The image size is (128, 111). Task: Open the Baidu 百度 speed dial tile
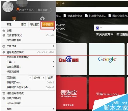click(x=71, y=59)
